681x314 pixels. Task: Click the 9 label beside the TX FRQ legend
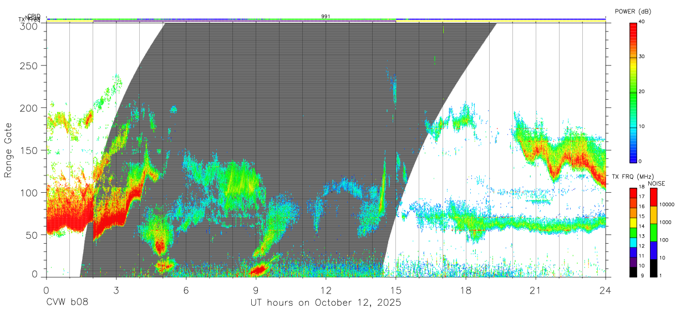click(642, 275)
